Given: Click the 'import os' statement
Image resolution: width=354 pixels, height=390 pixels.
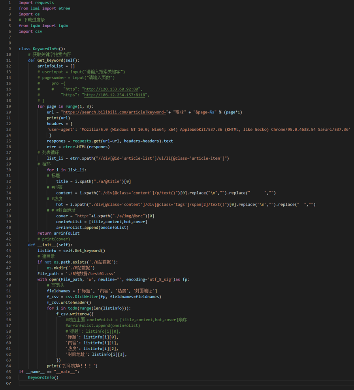Looking at the screenshot, I should coord(29,14).
